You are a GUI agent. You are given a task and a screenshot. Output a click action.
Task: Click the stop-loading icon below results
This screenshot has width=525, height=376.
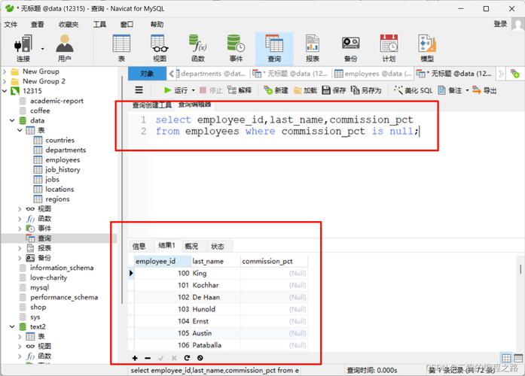200,358
